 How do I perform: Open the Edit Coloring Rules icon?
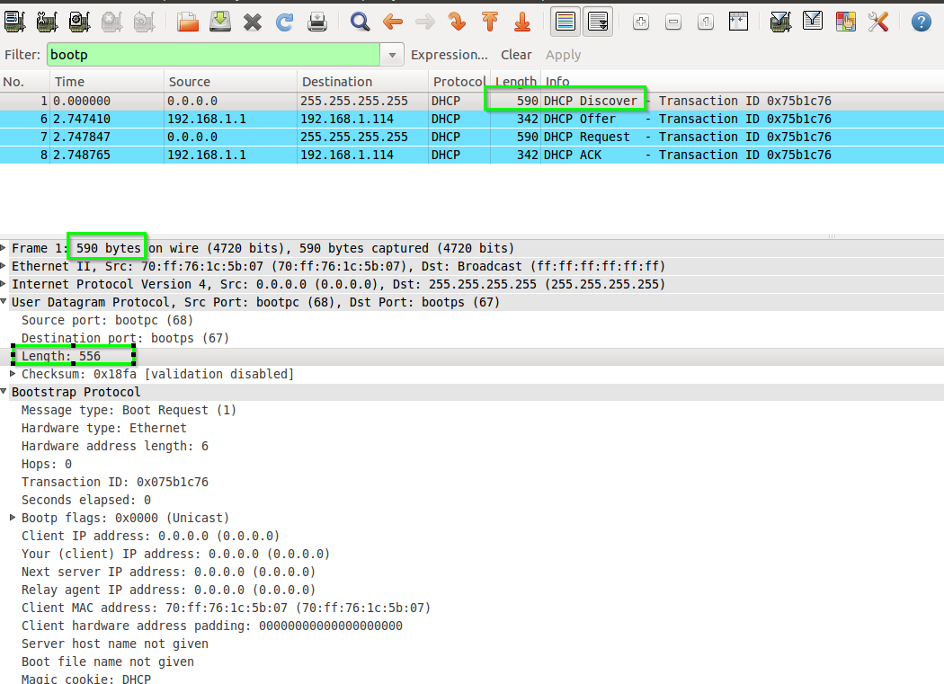click(845, 22)
